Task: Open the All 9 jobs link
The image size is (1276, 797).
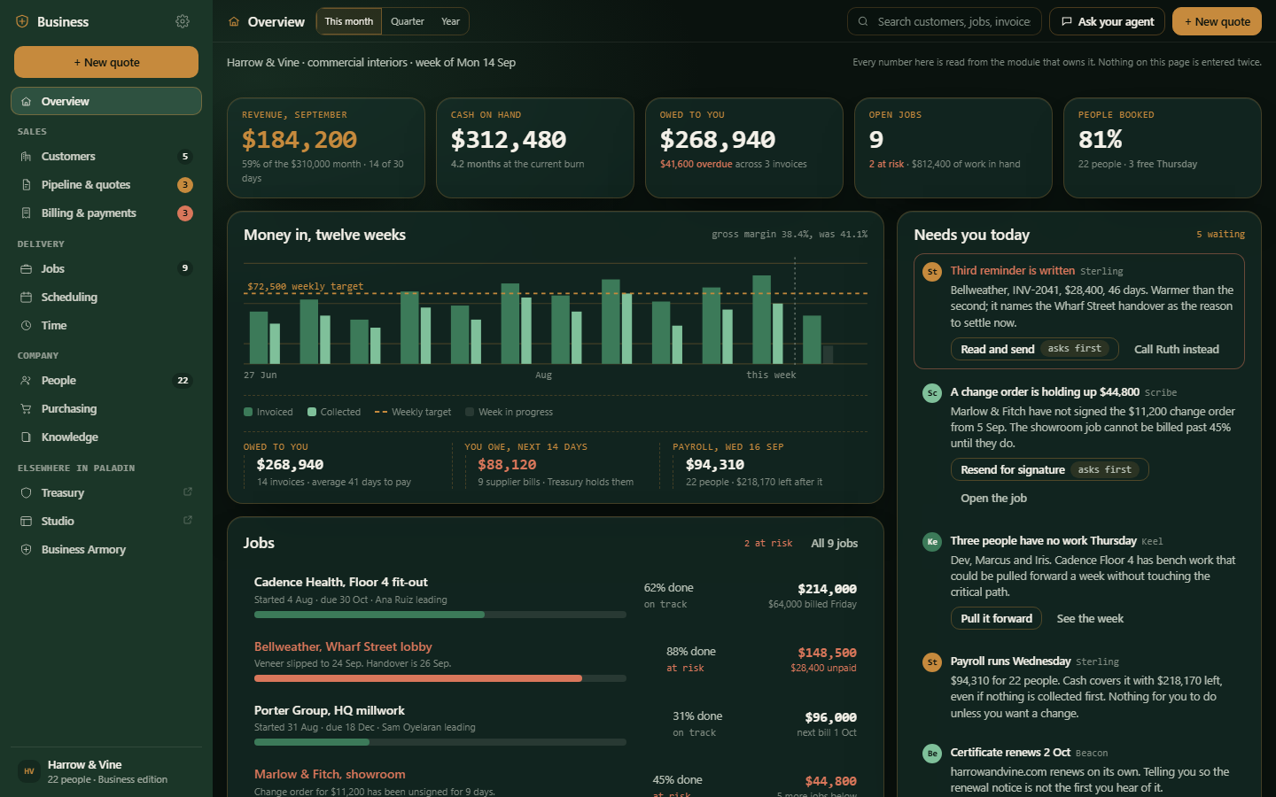Action: point(834,543)
